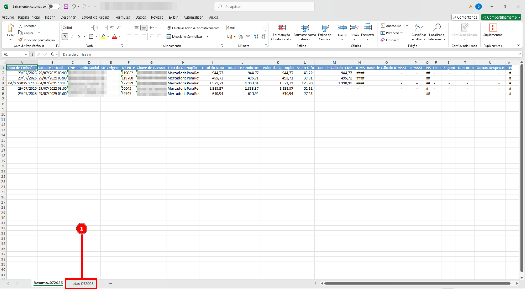The image size is (525, 289).
Task: Click the Compartilhamento button
Action: coord(501,17)
